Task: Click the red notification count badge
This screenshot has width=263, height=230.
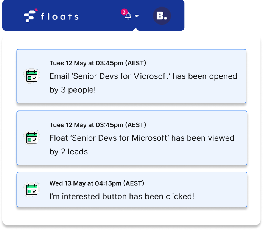Action: click(124, 12)
